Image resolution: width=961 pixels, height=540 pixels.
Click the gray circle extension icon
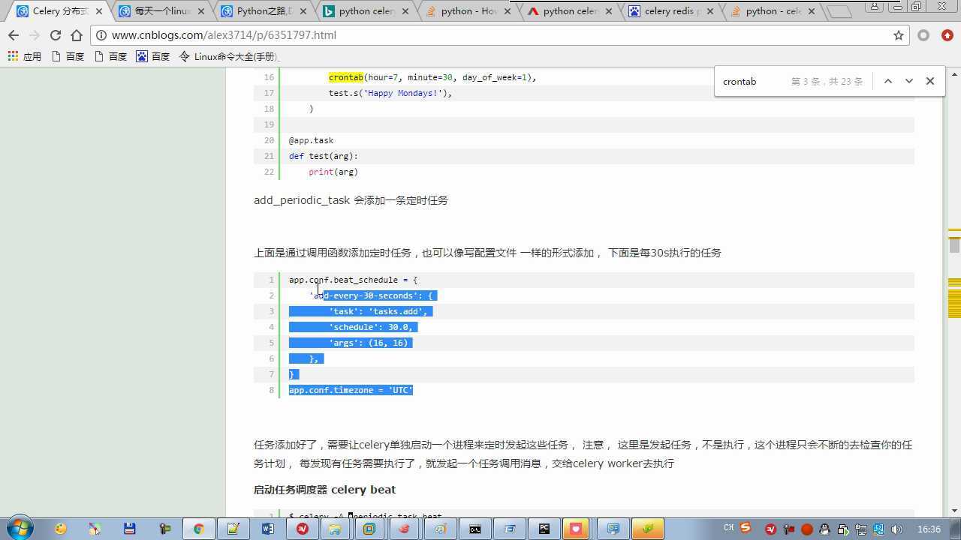pyautogui.click(x=923, y=35)
